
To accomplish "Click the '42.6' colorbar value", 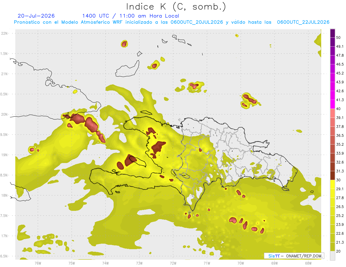I will [x=340, y=91].
